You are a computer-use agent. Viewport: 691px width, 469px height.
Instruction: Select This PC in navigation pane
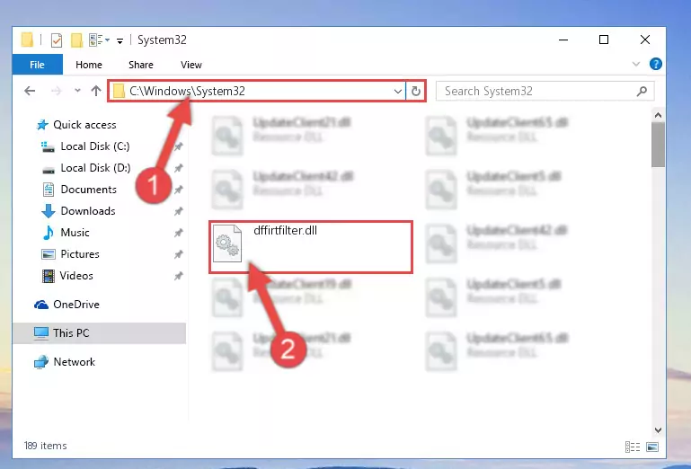pos(70,333)
